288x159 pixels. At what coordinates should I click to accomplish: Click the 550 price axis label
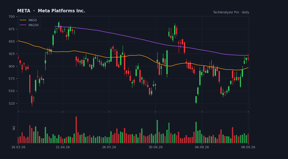click(12, 91)
